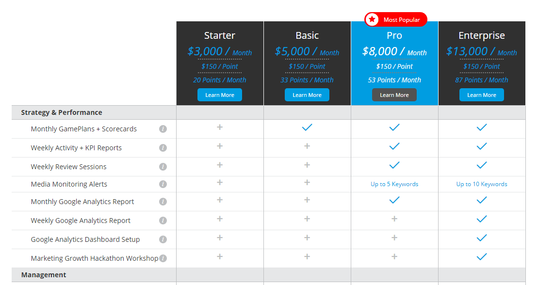Click Learn More under Starter plan
538x285 pixels.
point(220,95)
